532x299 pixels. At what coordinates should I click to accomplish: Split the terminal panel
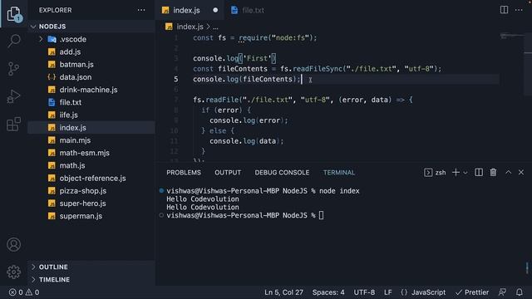[479, 173]
